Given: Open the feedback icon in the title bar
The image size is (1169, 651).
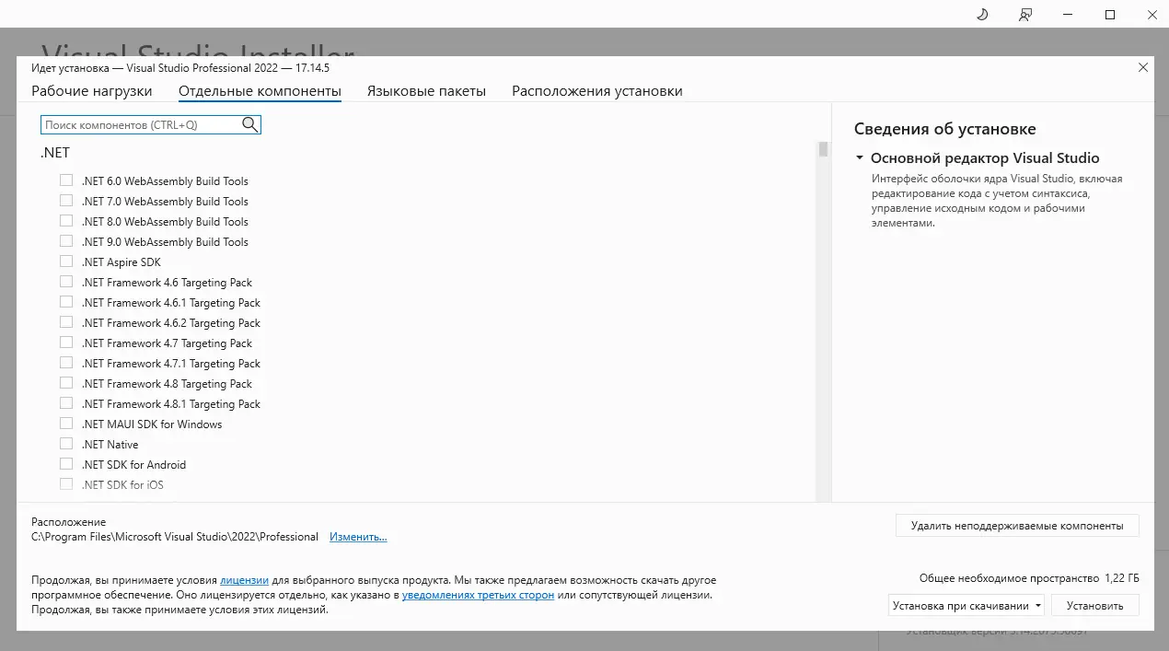Looking at the screenshot, I should [1025, 15].
